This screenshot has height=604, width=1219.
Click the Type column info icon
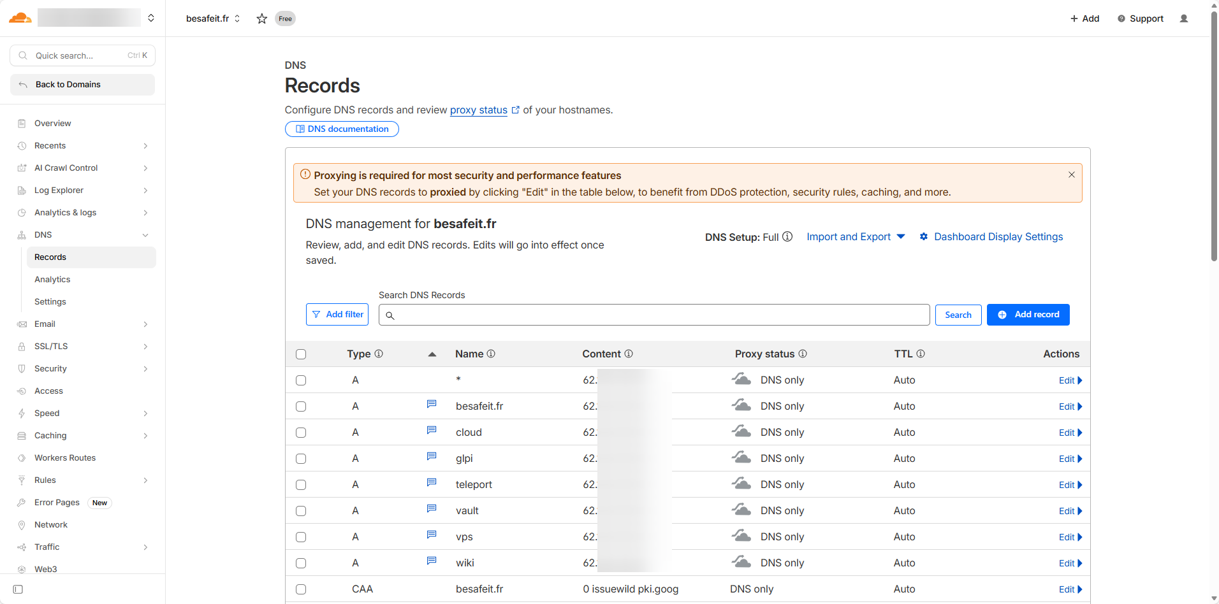[x=379, y=354]
